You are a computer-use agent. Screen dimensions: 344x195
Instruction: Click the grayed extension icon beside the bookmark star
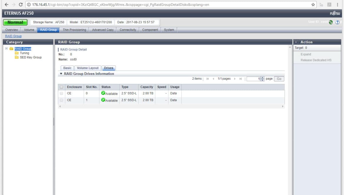[321, 5]
